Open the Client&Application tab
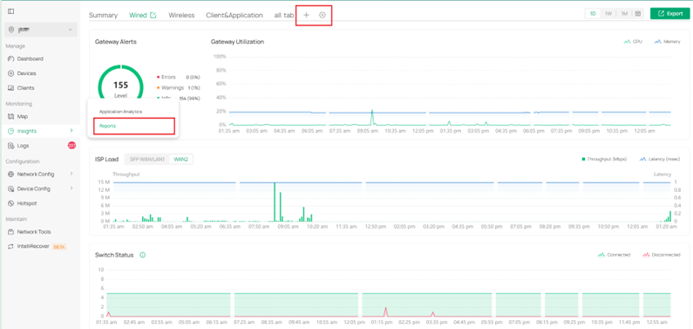 (x=234, y=15)
